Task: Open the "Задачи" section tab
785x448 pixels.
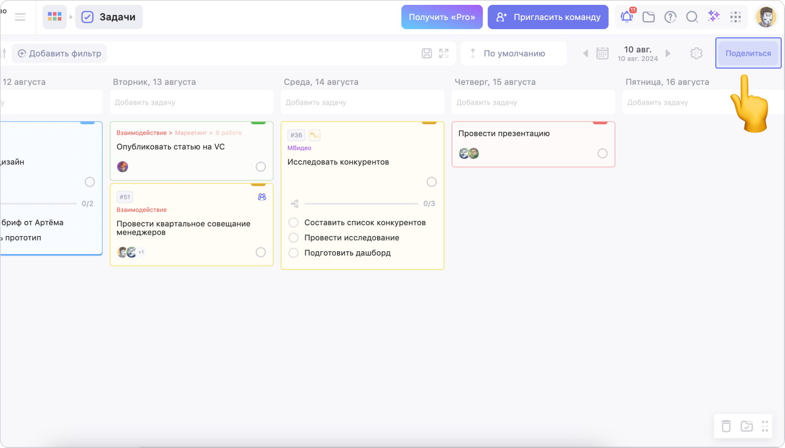Action: tap(109, 17)
